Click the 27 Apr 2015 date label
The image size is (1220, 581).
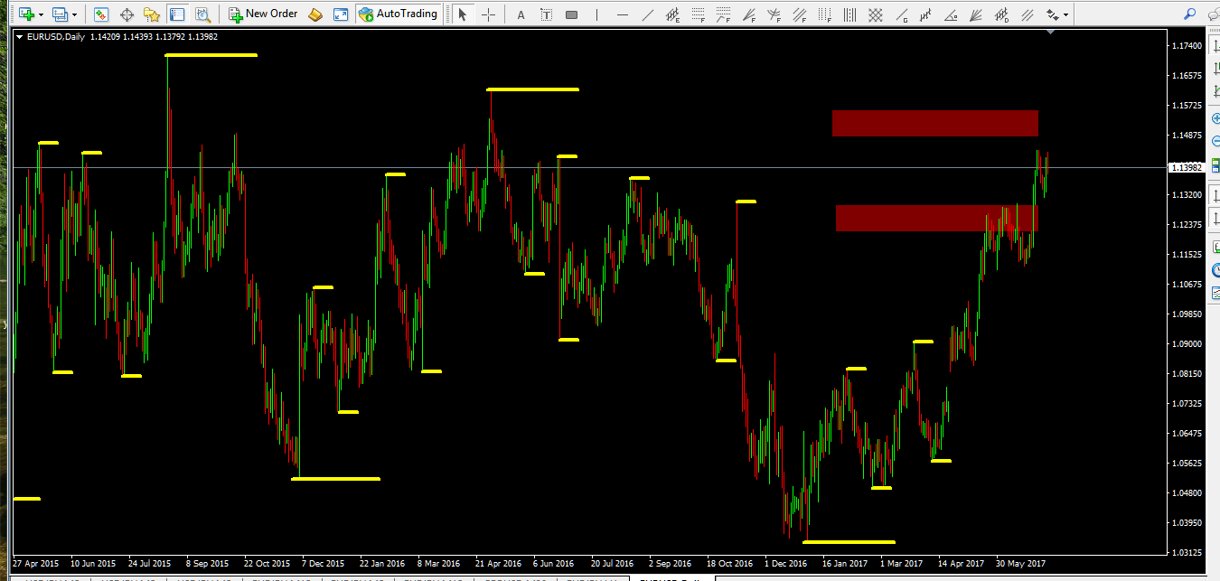click(36, 563)
